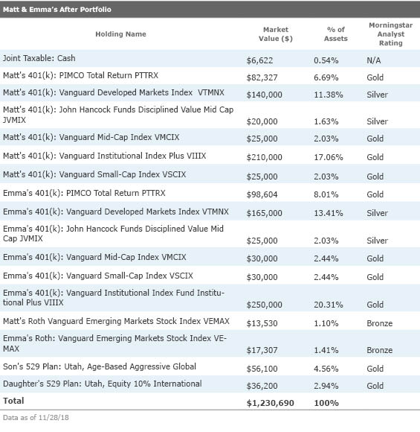This screenshot has height=432, width=420.
Task: Click the % of Assets column header
Action: tap(335, 34)
